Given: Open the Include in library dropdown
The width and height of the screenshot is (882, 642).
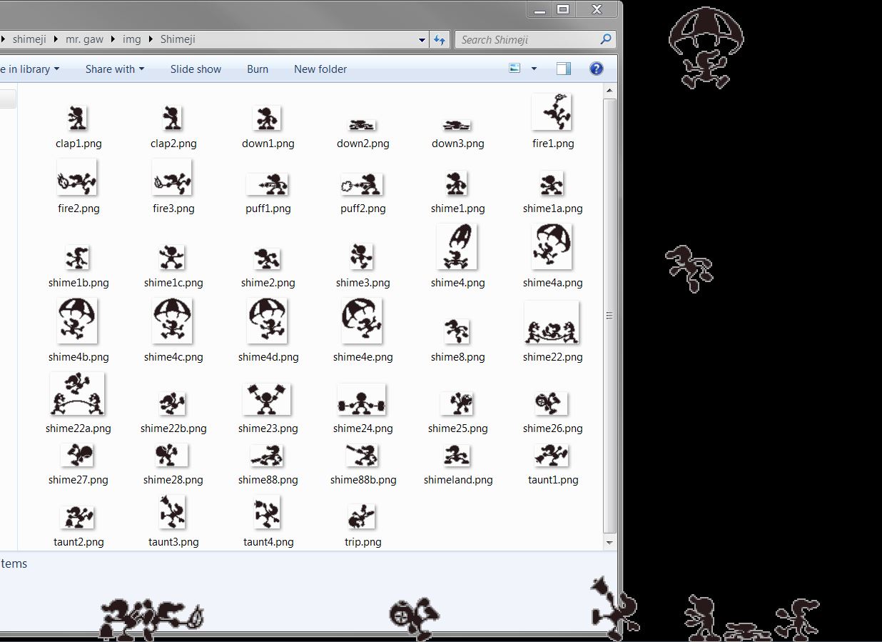Looking at the screenshot, I should [30, 69].
